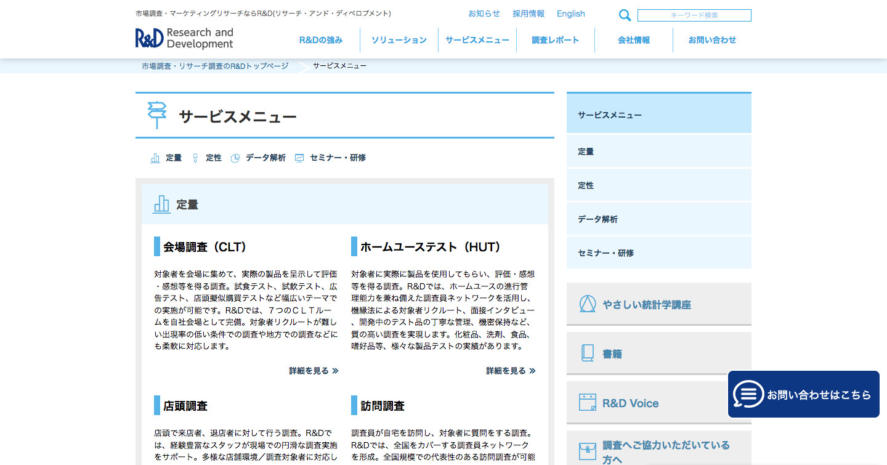The image size is (887, 465).
Task: Click the pie chart icon beside データ解析
Action: click(x=235, y=158)
